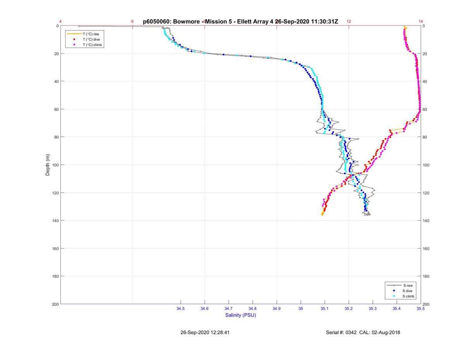Click the left depth axis tick "40"
Screen dimensions: 465x342
click(x=56, y=82)
